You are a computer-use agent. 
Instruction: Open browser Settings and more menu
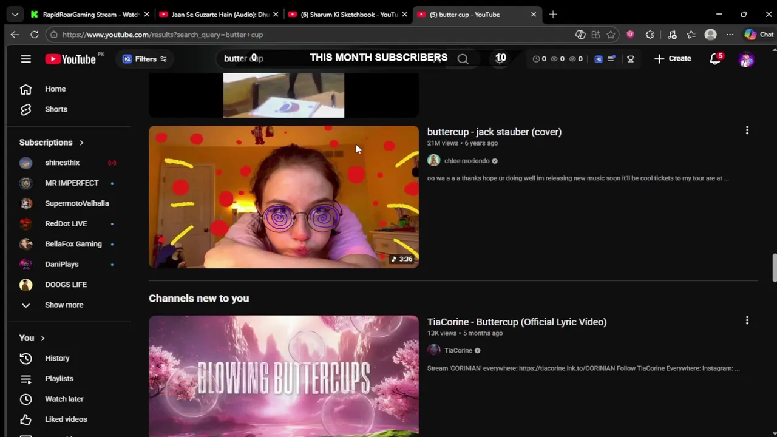(x=730, y=35)
